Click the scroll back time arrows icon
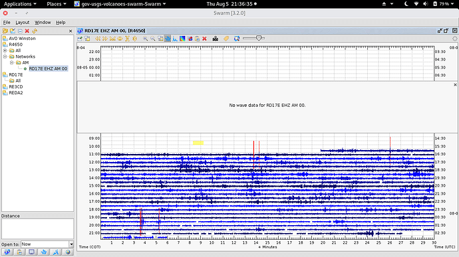The image size is (459, 257). pyautogui.click(x=98, y=39)
